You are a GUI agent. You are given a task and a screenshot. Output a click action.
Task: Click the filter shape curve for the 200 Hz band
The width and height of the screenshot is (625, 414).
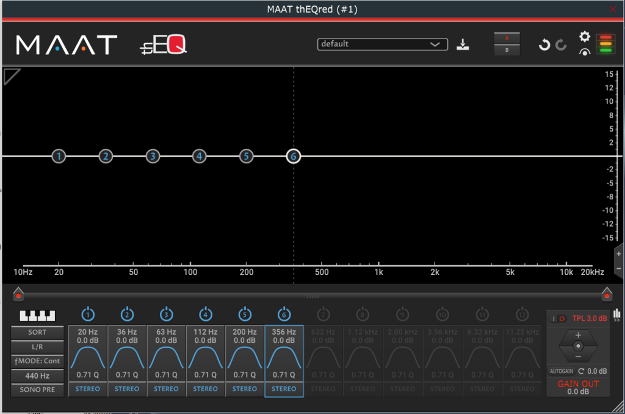pos(245,357)
